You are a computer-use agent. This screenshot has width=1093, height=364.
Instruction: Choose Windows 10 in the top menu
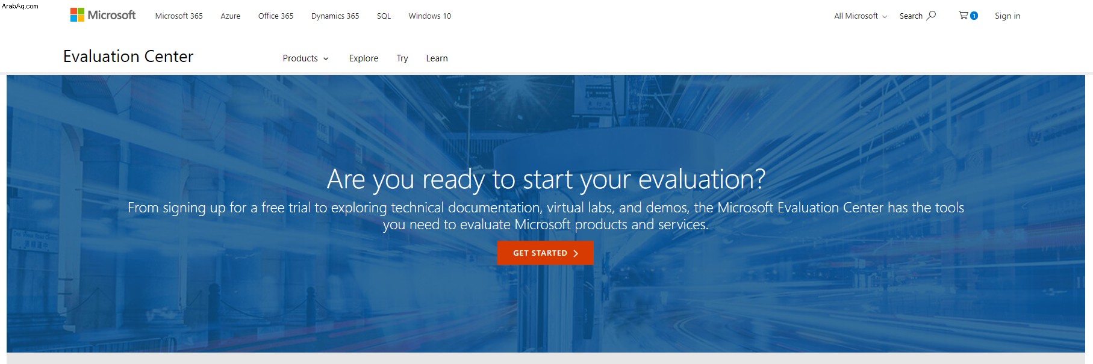click(x=430, y=16)
